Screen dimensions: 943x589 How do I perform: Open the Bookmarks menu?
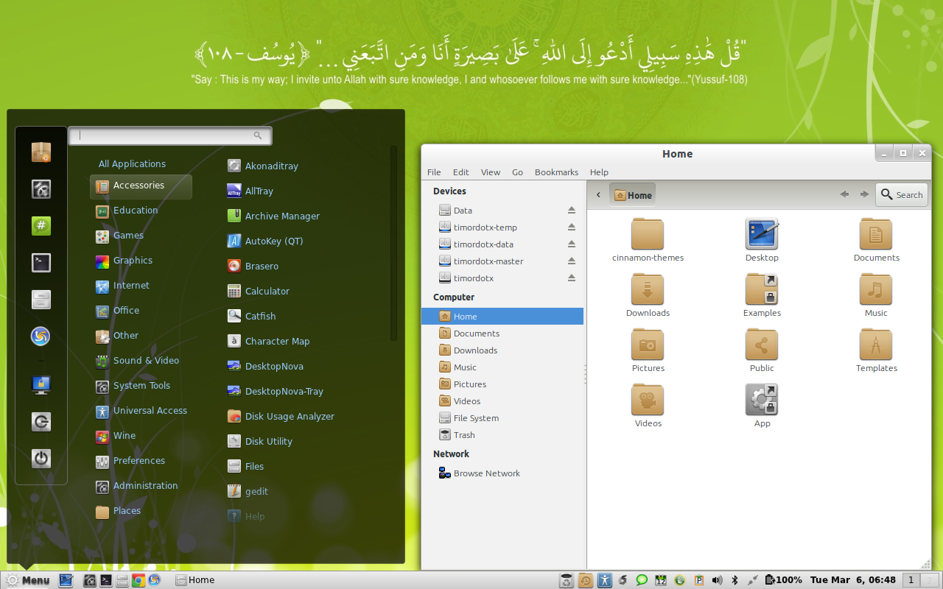(x=556, y=172)
